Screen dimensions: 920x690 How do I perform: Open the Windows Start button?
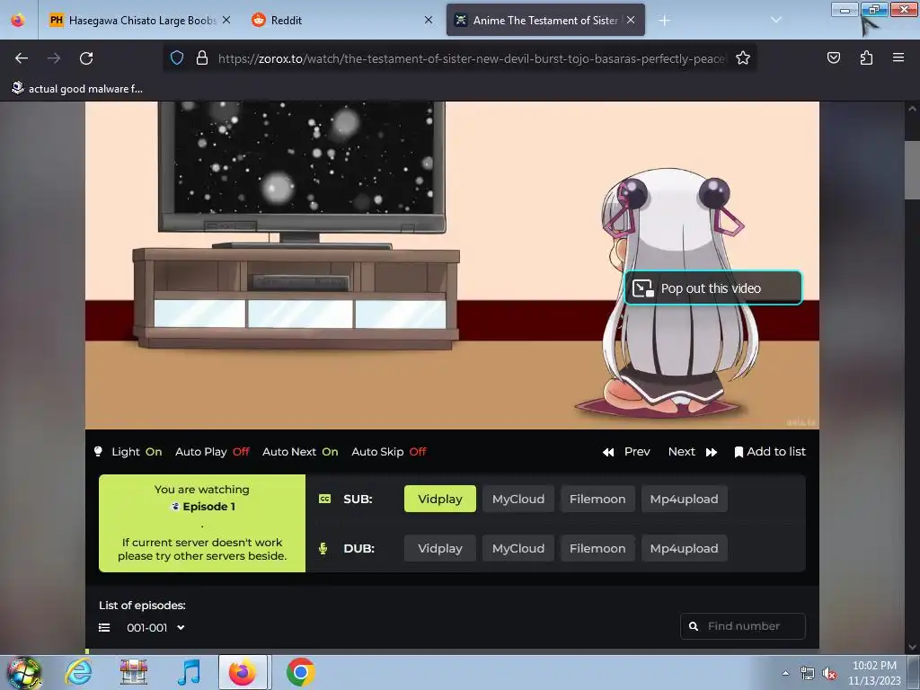24,672
